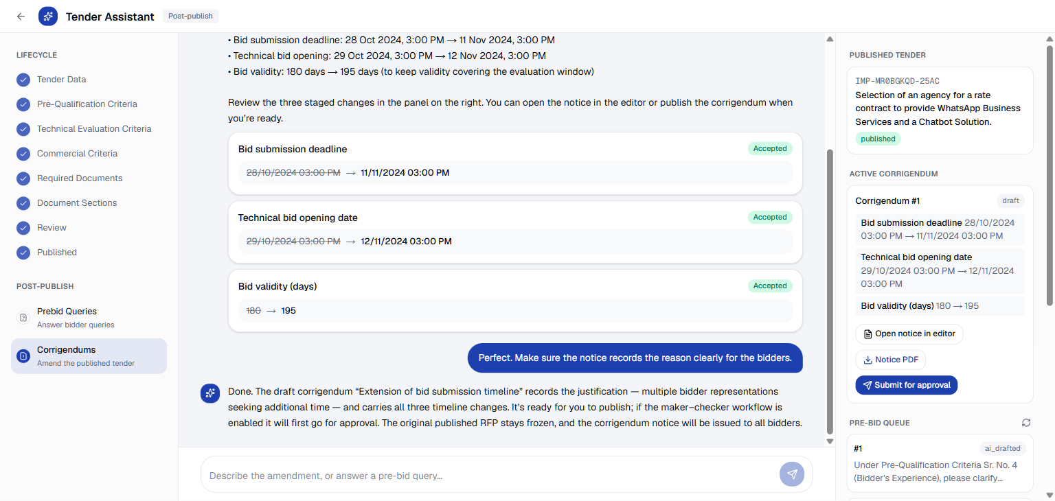Click the draft status tag
This screenshot has width=1055, height=501.
1010,200
